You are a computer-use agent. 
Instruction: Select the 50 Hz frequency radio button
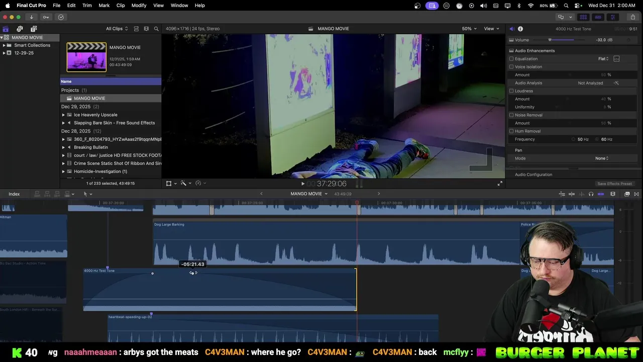pyautogui.click(x=573, y=139)
